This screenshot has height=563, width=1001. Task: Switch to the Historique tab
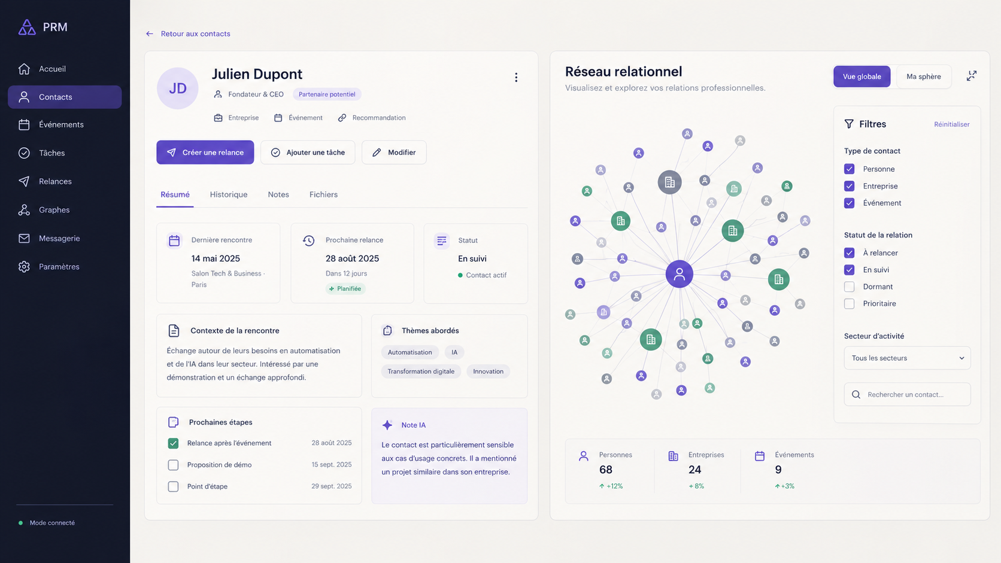pyautogui.click(x=229, y=194)
